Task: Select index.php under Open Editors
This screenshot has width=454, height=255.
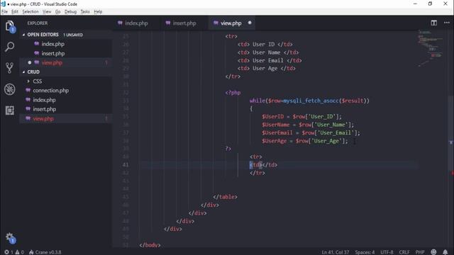Action: coord(52,44)
